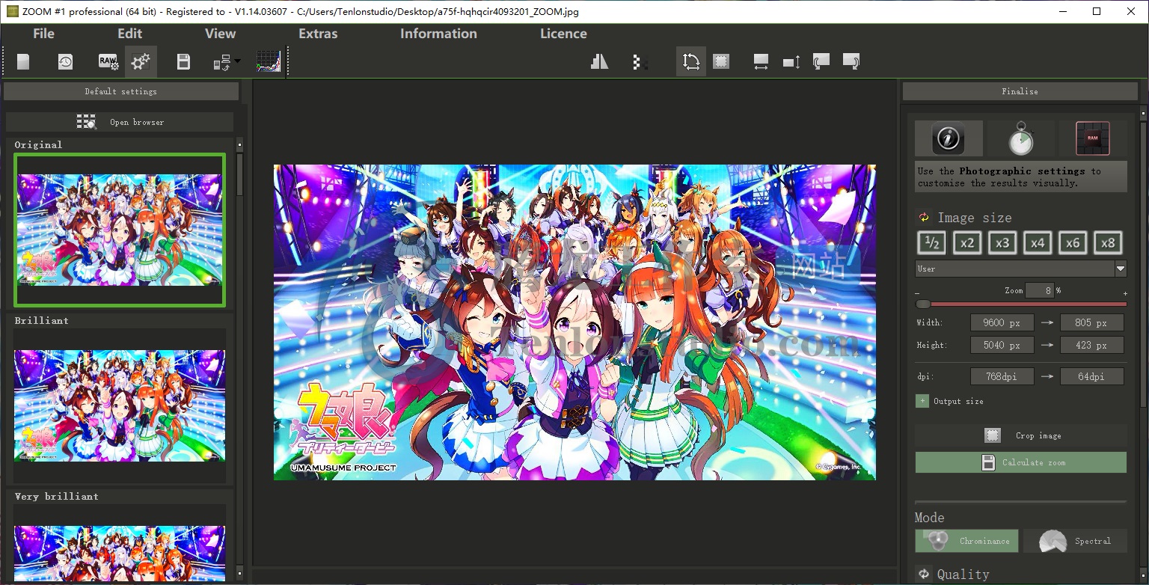The image size is (1149, 585).
Task: Select the dashed selection rectangle toolbar icon
Action: pos(721,61)
